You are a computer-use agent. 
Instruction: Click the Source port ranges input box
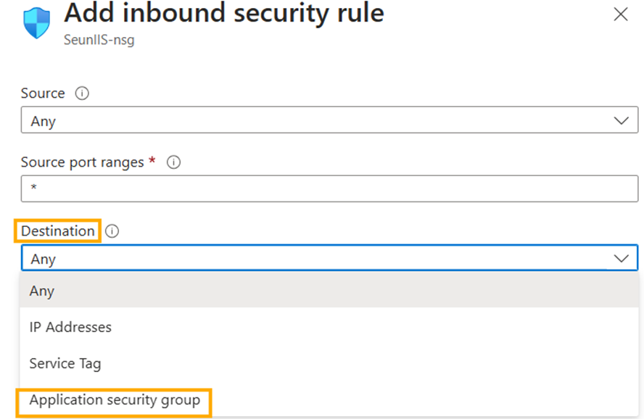pos(329,189)
